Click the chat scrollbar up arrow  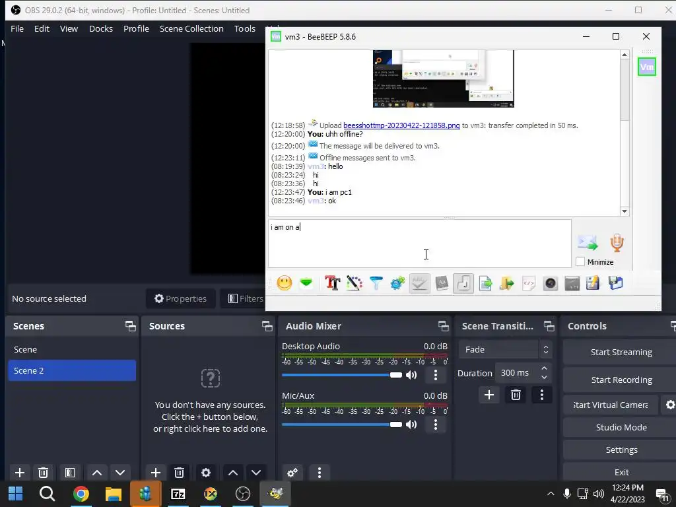pyautogui.click(x=625, y=55)
